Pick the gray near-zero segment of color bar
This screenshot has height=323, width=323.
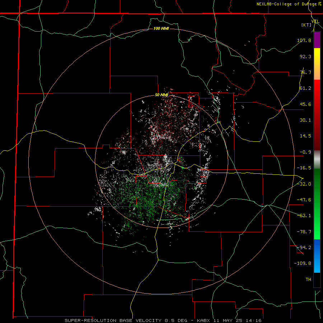coord(317,159)
